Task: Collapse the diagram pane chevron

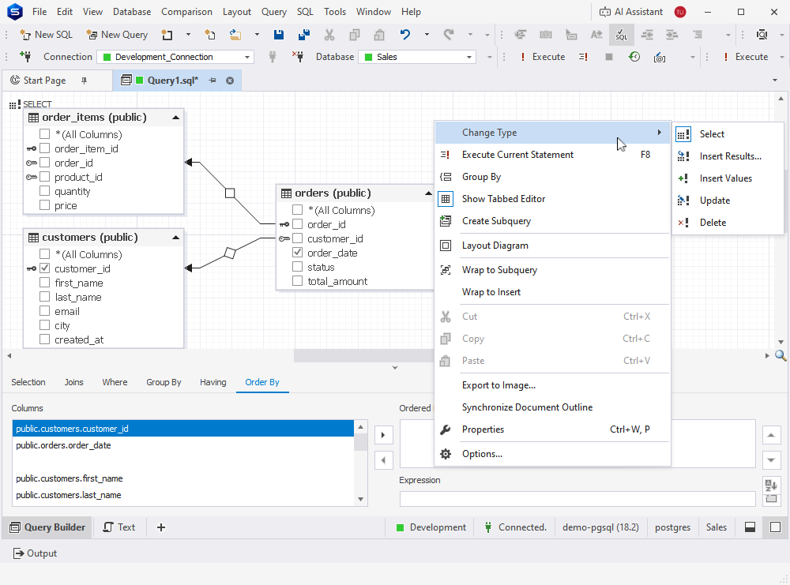Action: coord(395,368)
